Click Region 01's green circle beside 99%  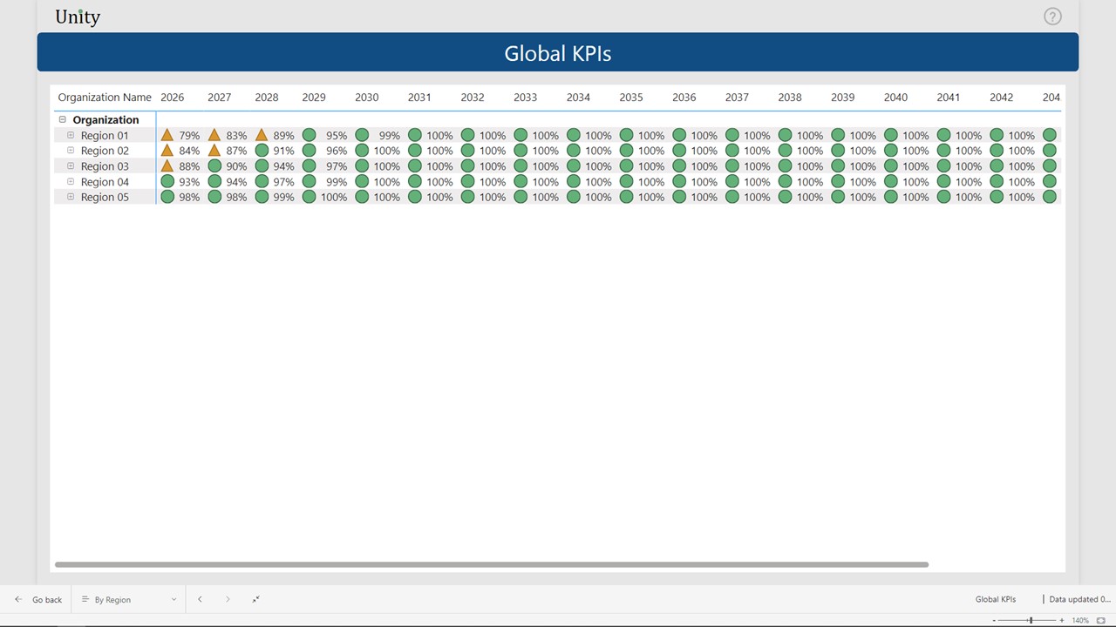362,135
